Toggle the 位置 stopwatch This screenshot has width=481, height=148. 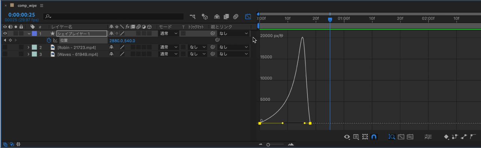(x=49, y=40)
